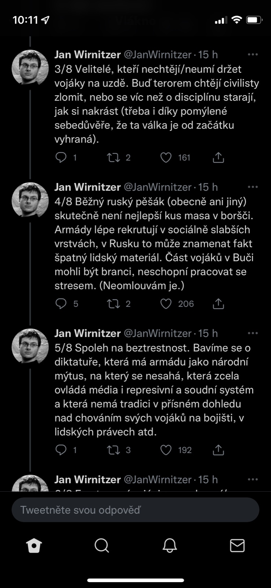Open the Notifications bell tab

click(170, 546)
